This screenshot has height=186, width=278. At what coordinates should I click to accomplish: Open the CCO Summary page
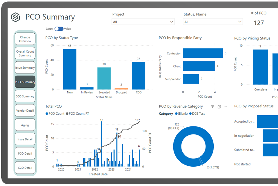[x=25, y=96]
